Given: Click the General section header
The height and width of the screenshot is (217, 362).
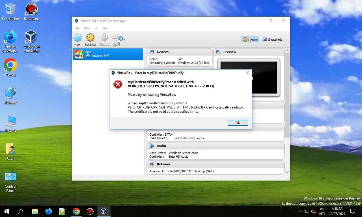Looking at the screenshot, I should pyautogui.click(x=179, y=52).
